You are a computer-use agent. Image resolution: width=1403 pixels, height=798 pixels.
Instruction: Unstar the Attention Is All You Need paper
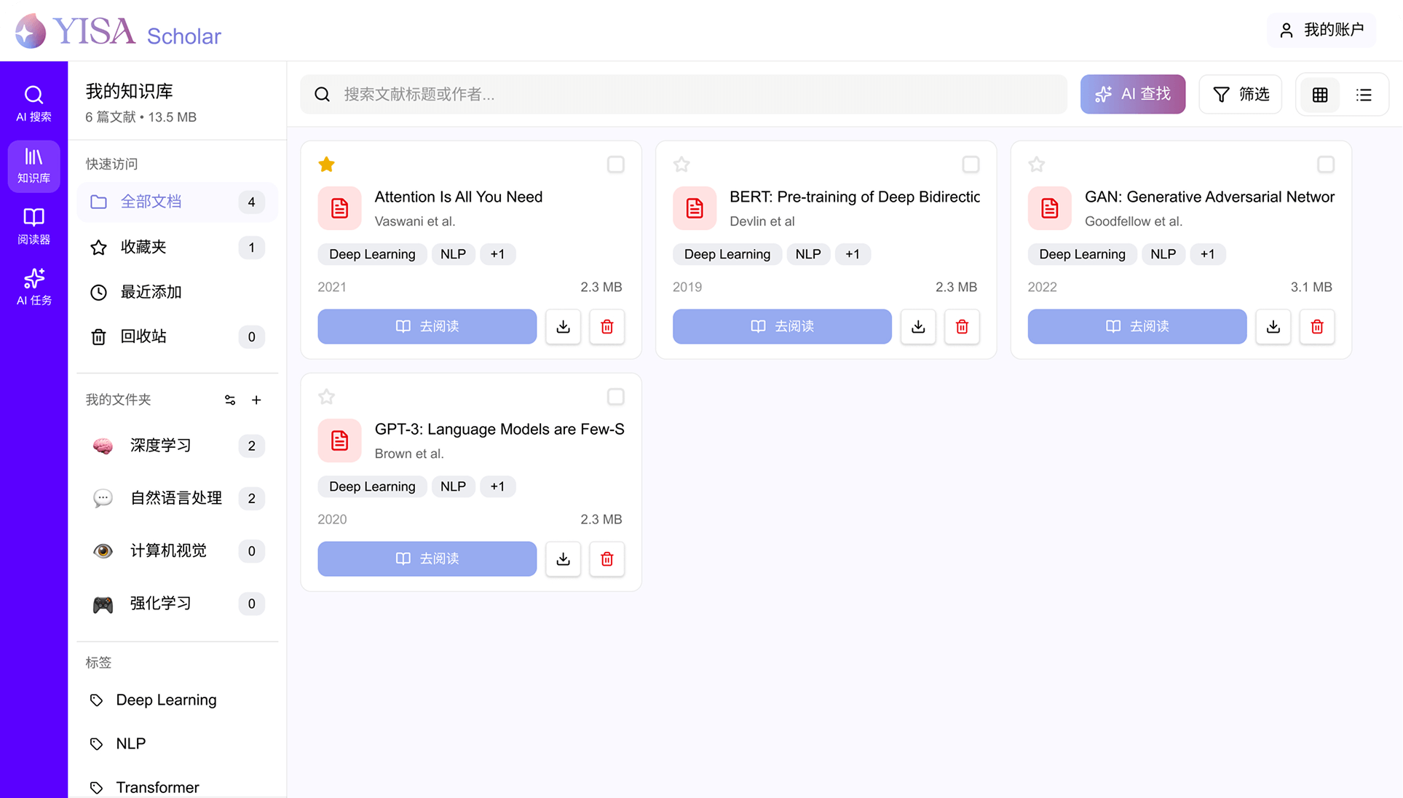point(326,165)
